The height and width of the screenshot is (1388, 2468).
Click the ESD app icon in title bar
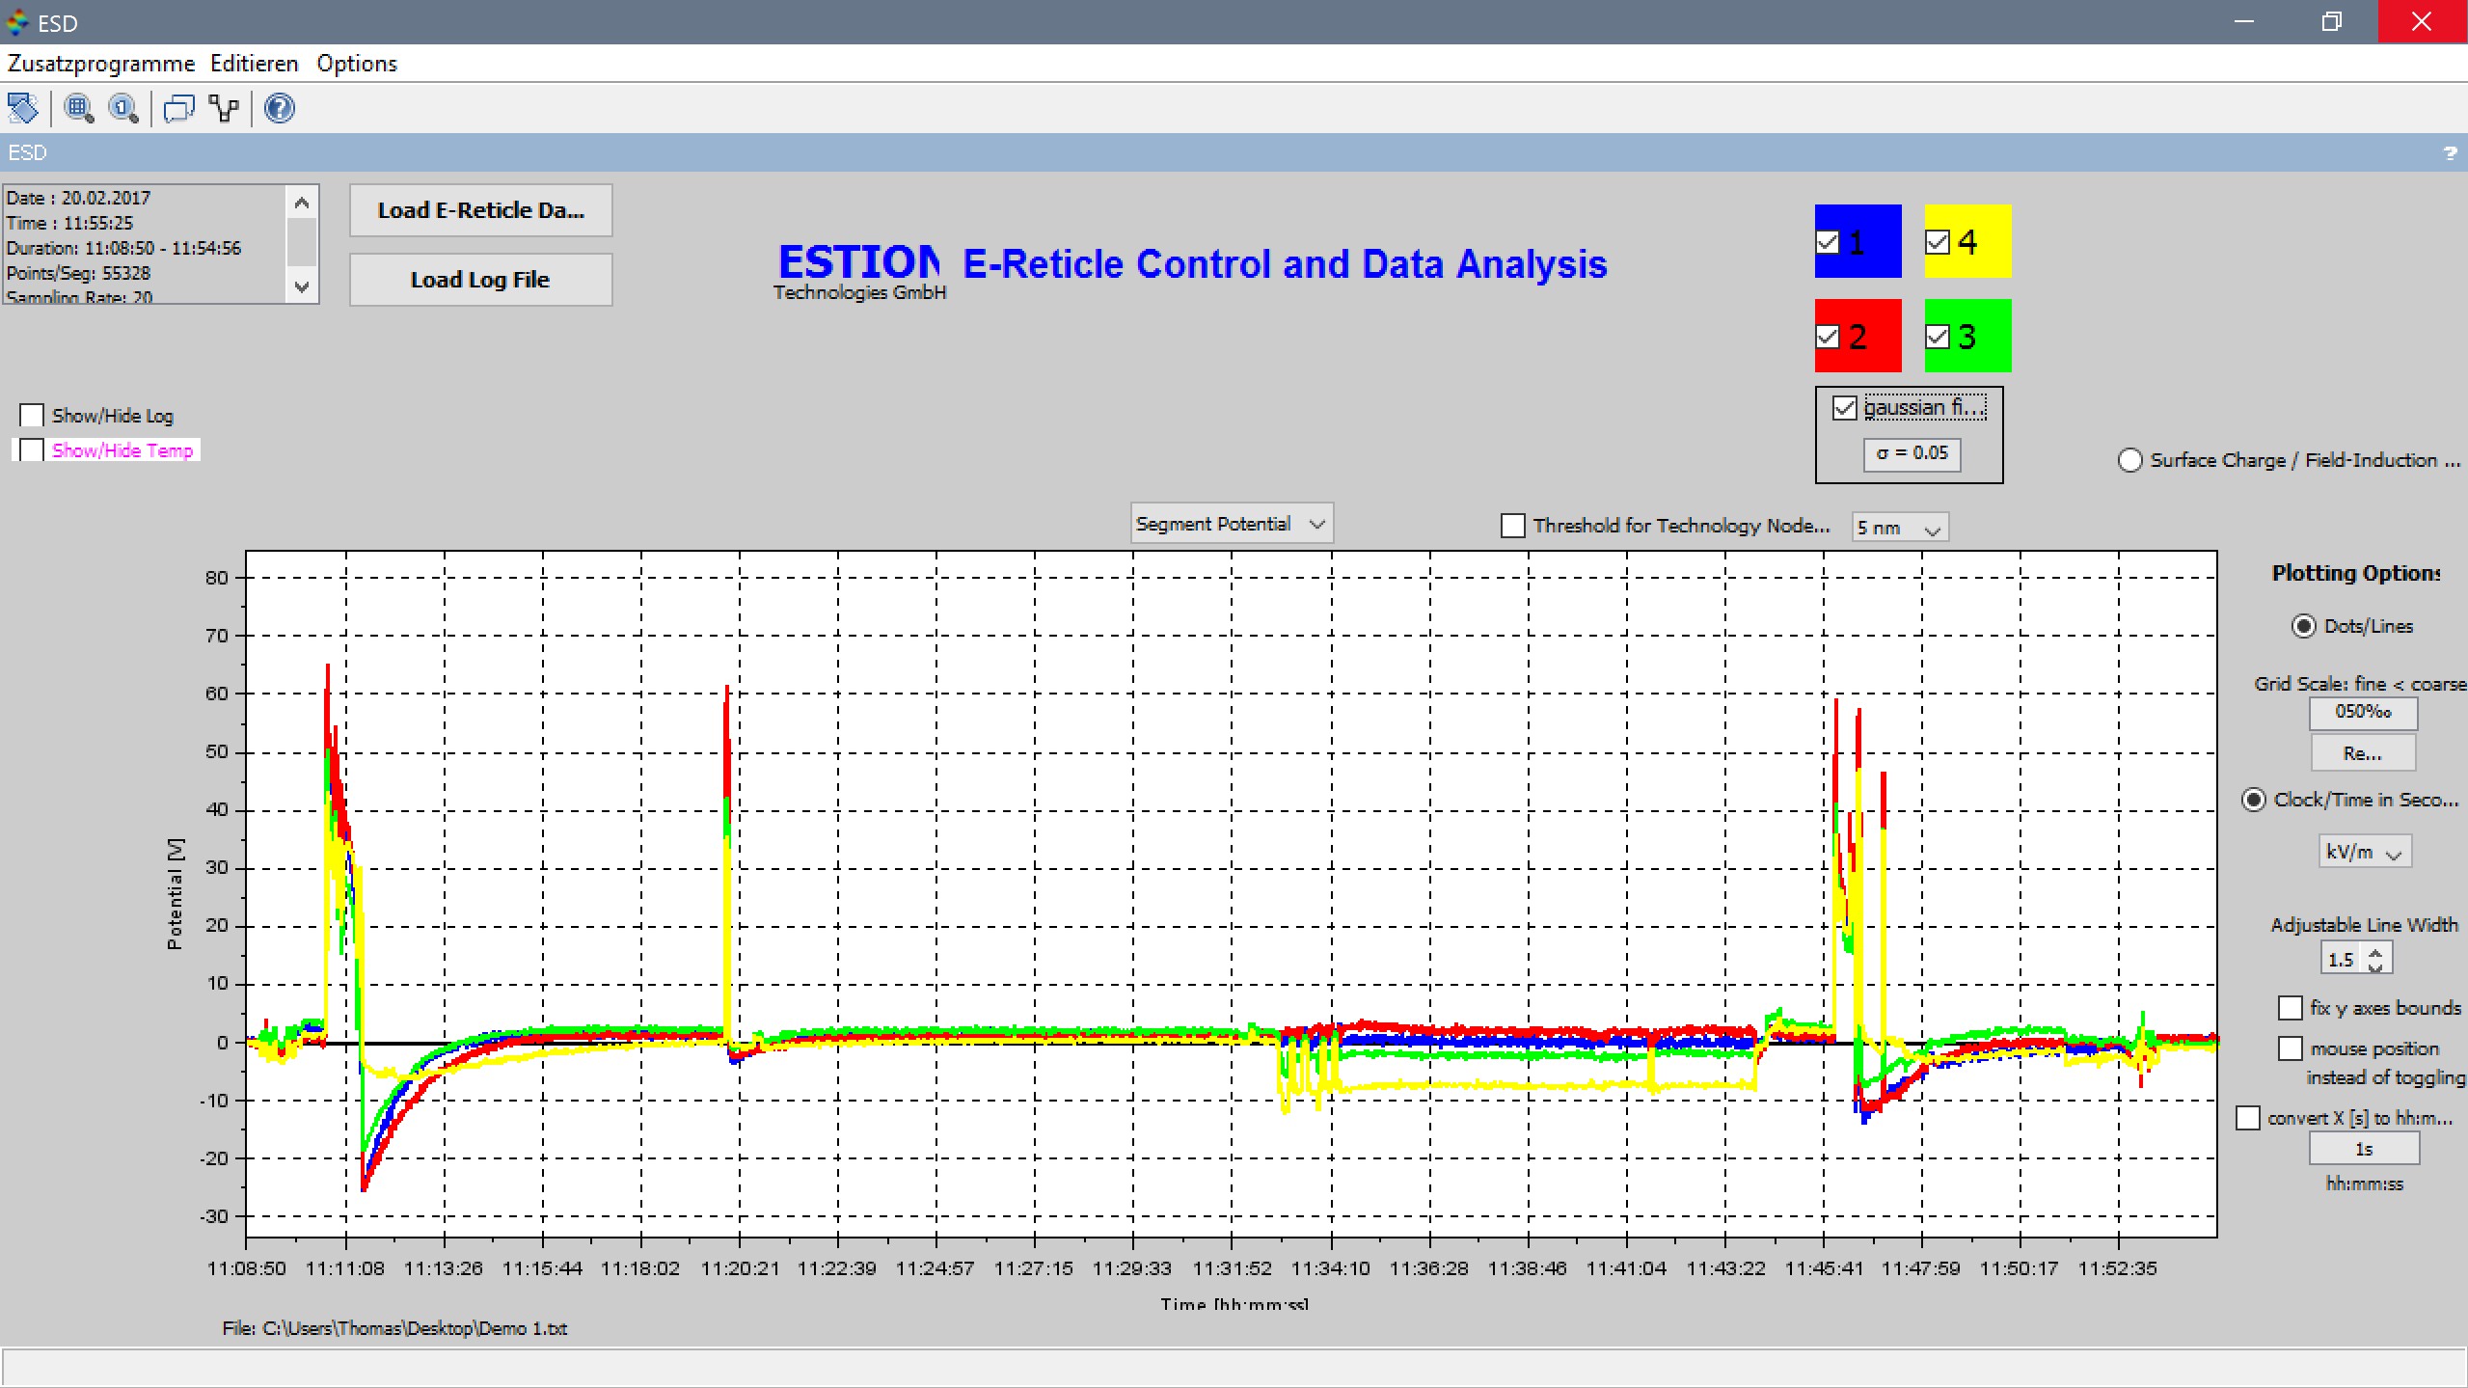(x=17, y=22)
